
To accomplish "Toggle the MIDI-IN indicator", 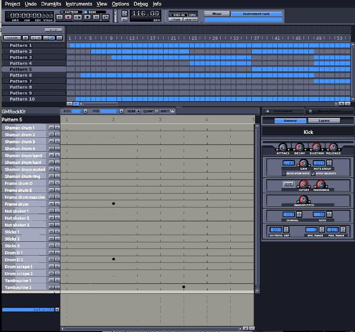I will pos(178,15).
